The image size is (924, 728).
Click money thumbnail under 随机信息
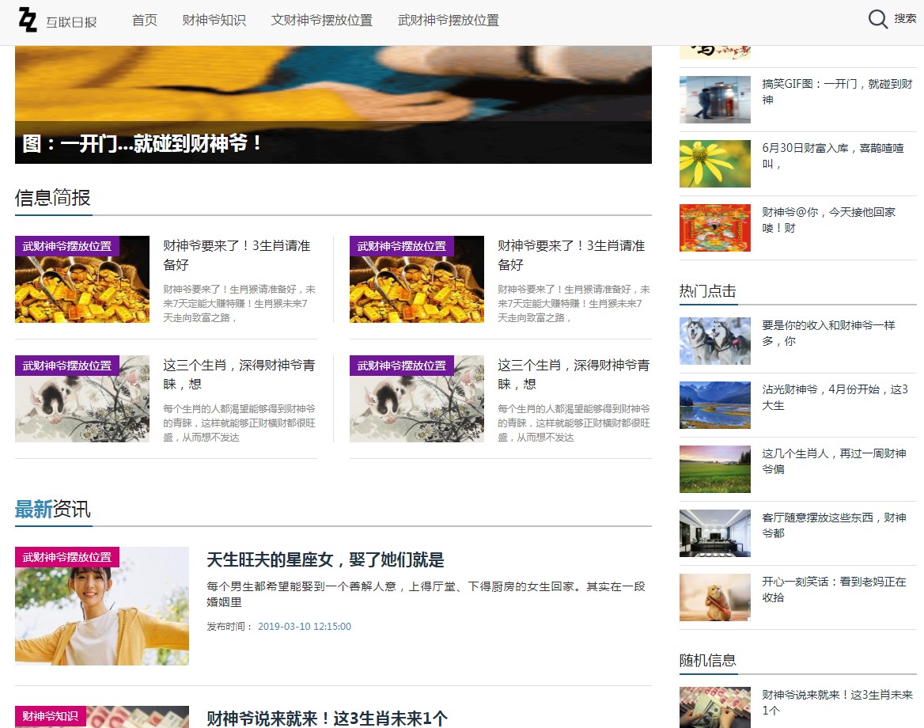pyautogui.click(x=715, y=707)
